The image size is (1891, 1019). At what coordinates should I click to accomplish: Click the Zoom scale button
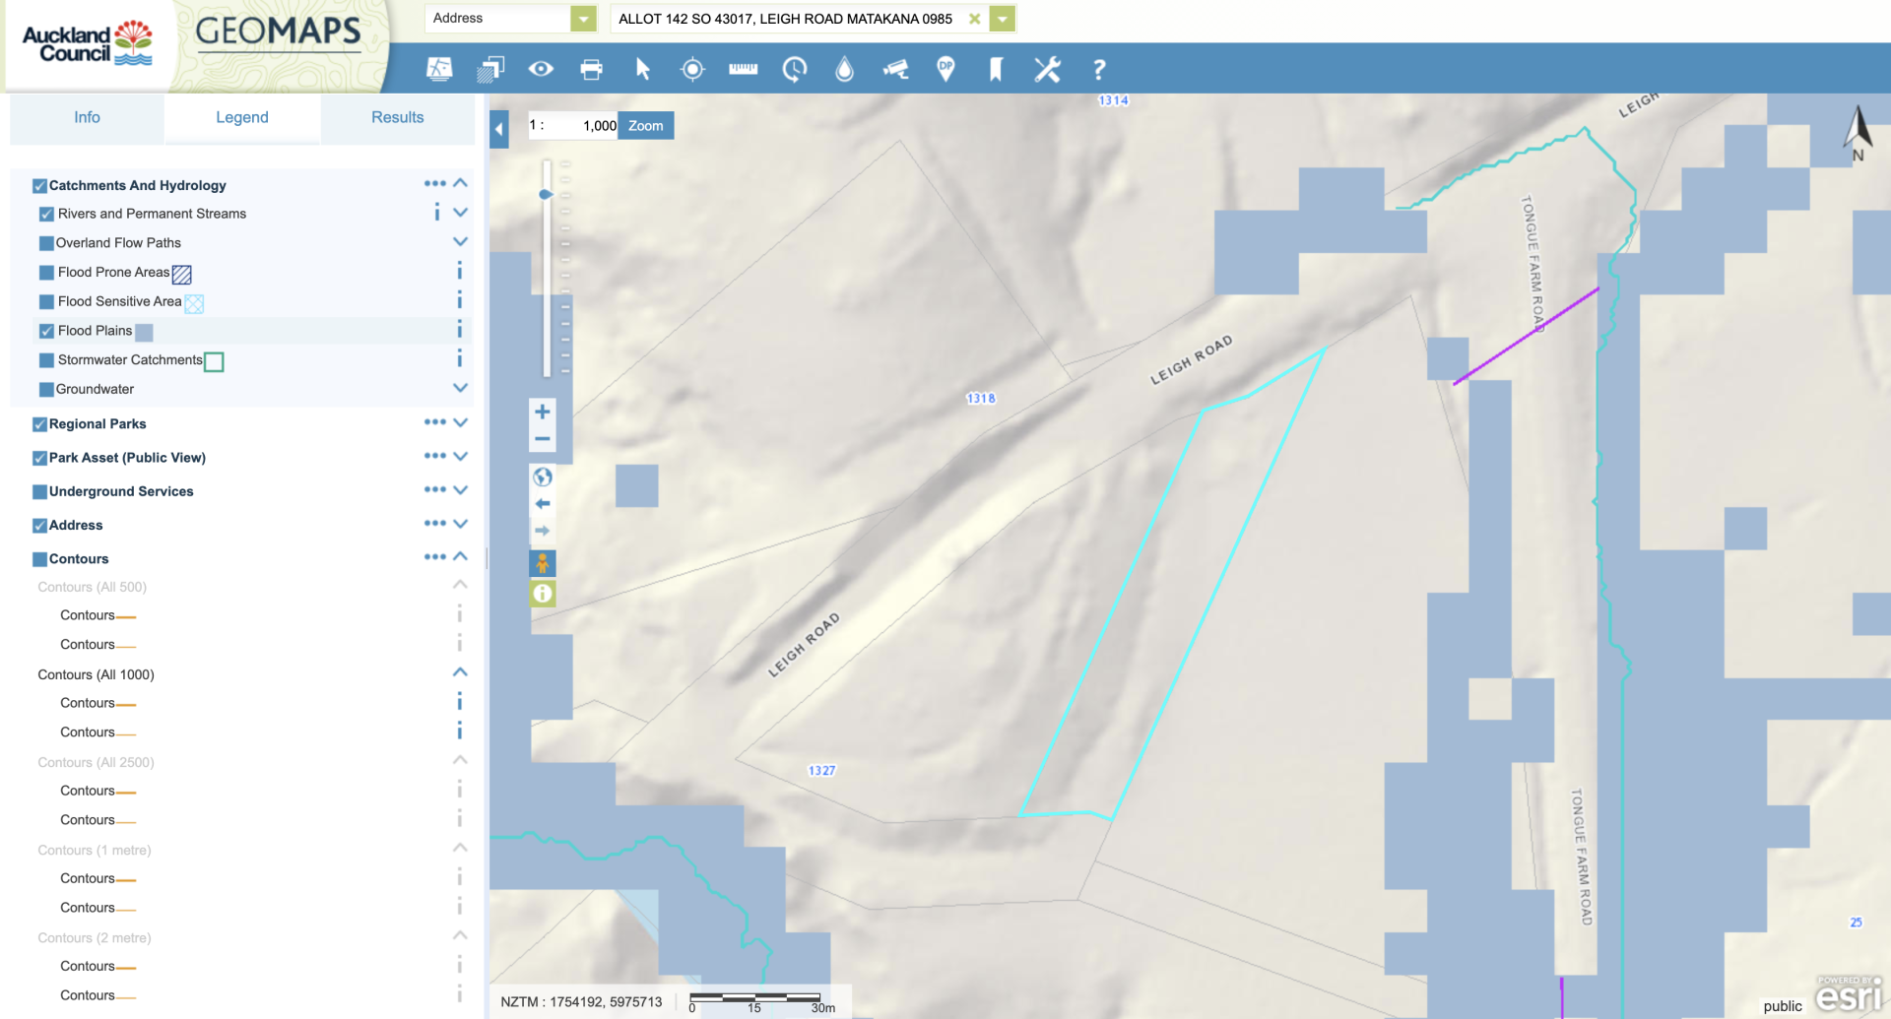click(x=646, y=126)
